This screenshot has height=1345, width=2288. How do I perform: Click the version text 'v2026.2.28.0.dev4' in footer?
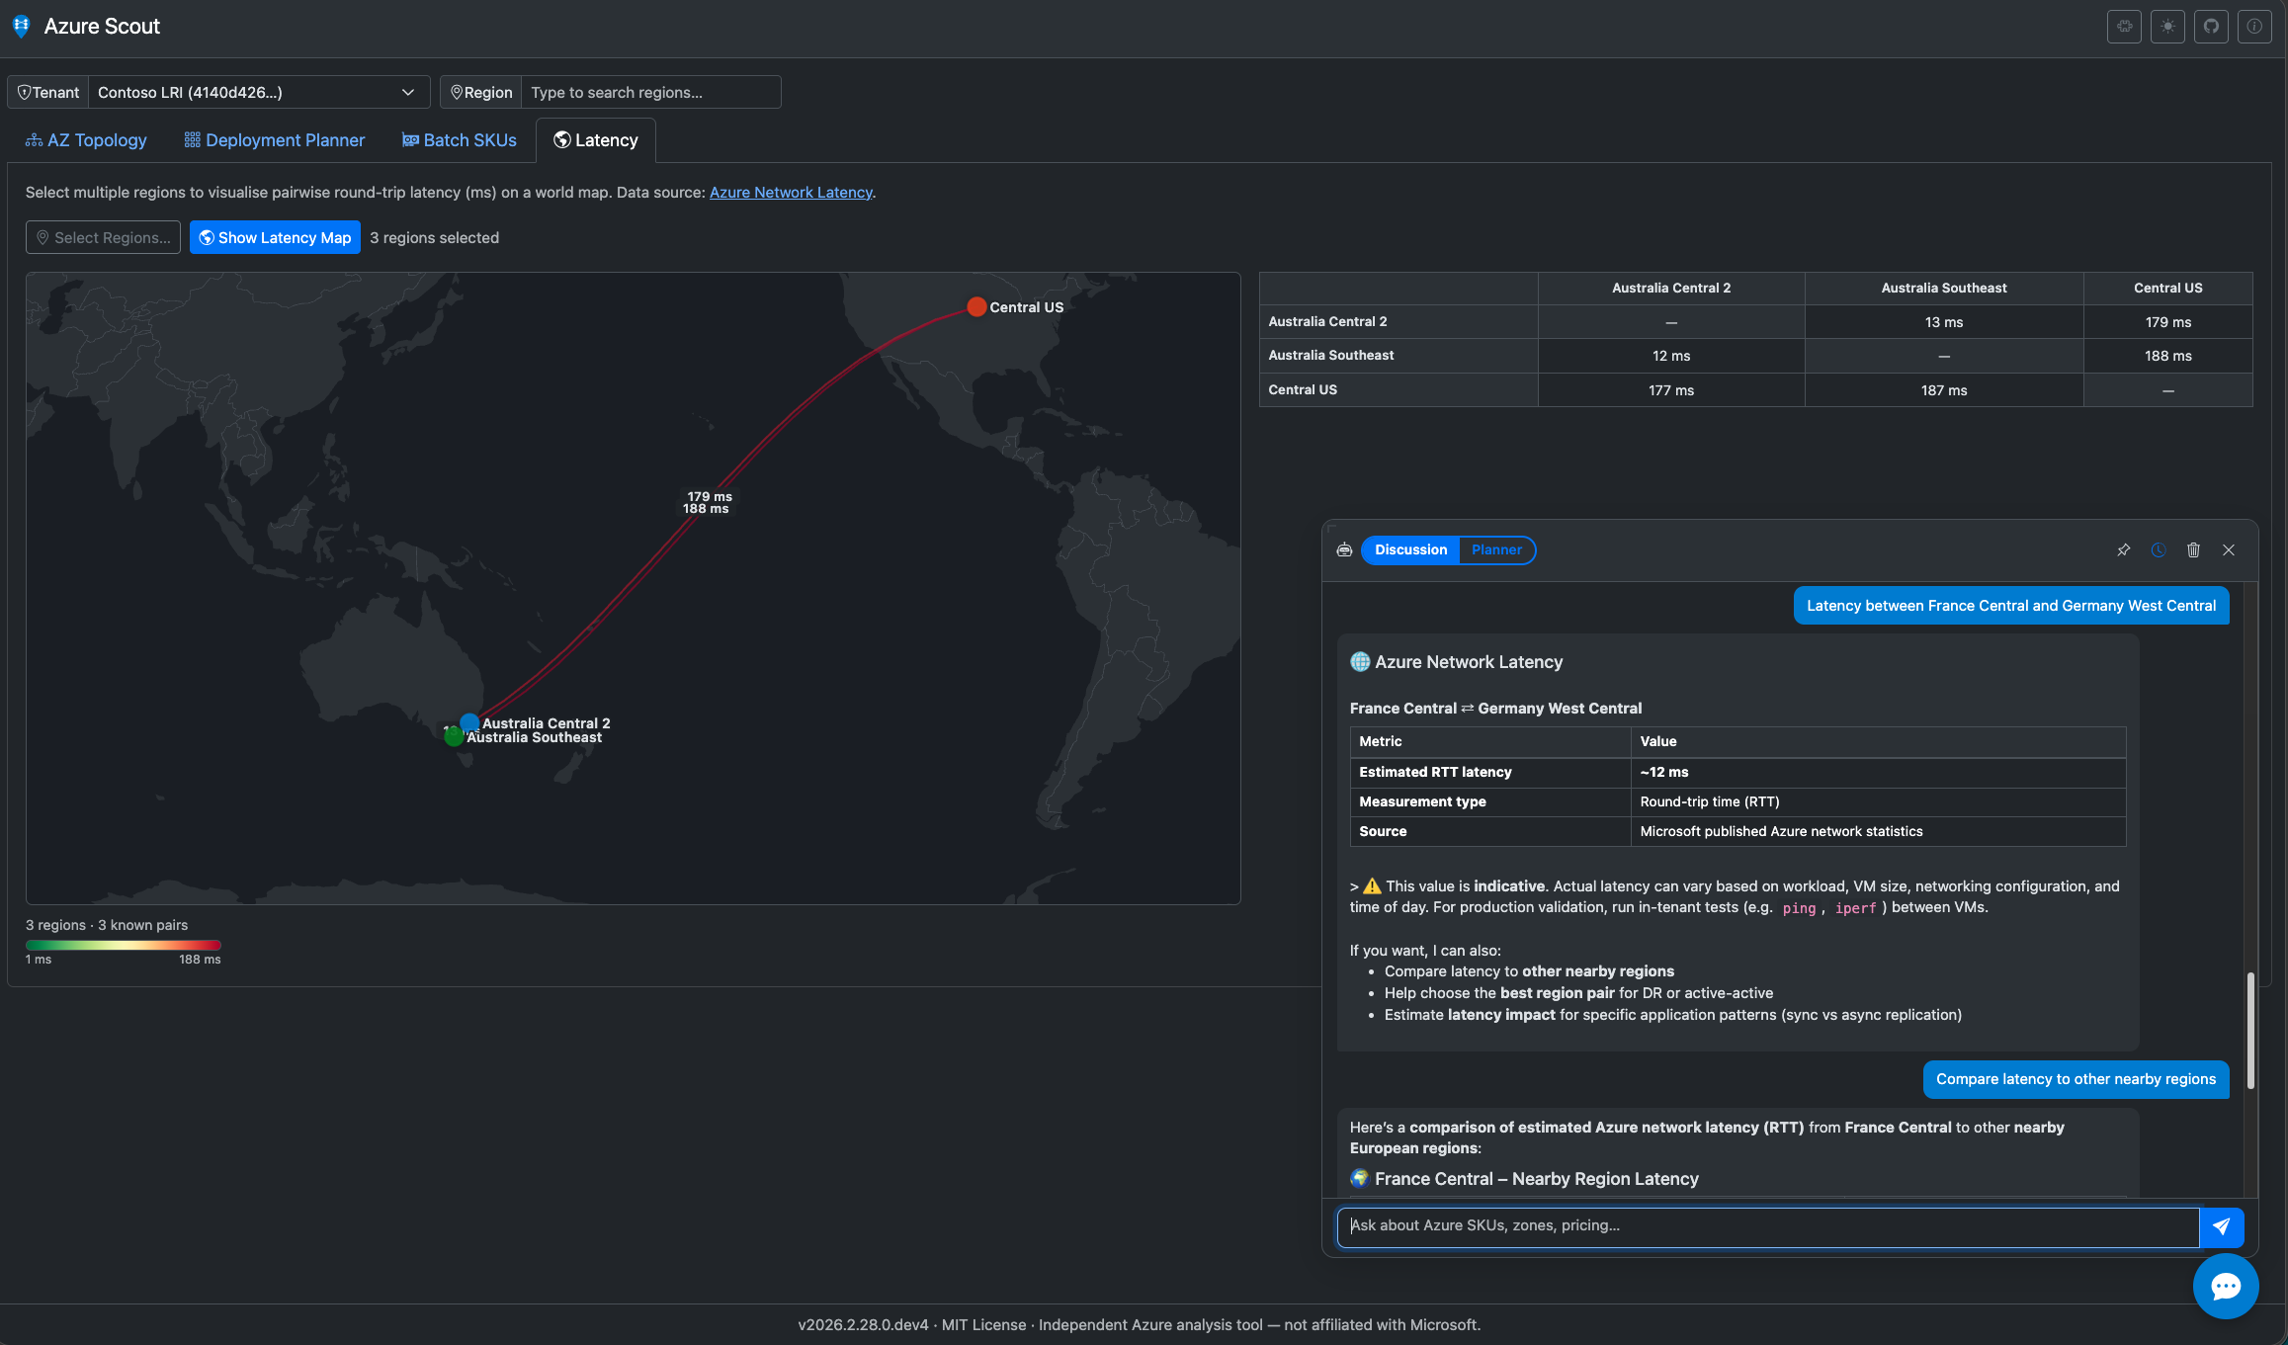pyautogui.click(x=864, y=1325)
